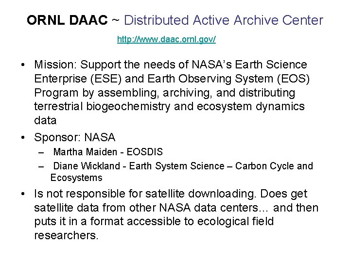Select the phrase terrestrial biogeochemistry
This screenshot has width=350, height=262.
(102, 106)
